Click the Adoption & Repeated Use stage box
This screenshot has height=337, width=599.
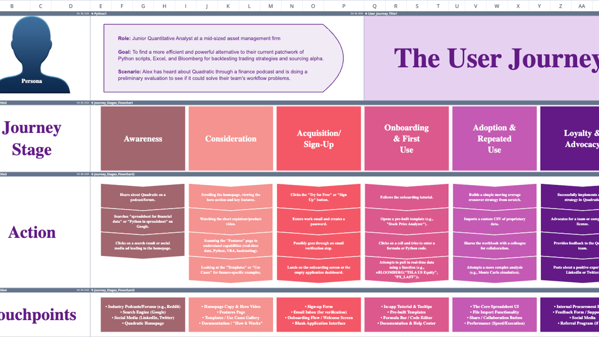(495, 139)
